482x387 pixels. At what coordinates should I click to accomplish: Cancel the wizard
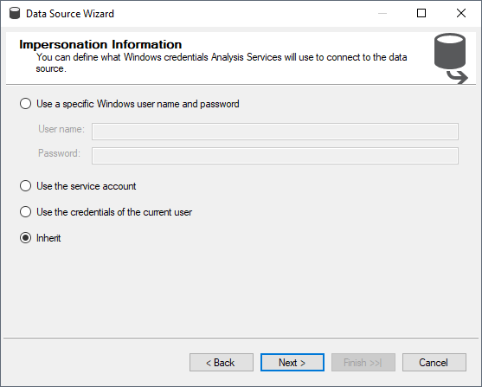434,363
